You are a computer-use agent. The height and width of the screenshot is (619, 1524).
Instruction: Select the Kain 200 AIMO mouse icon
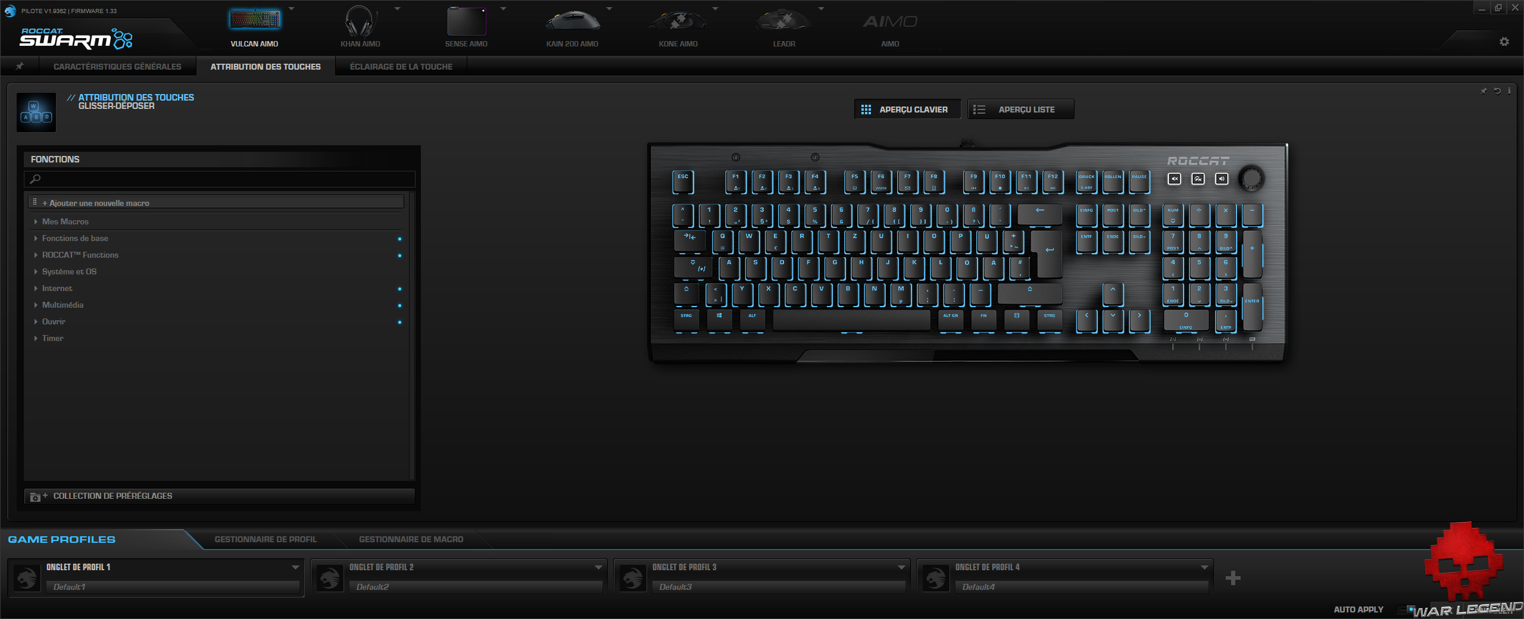[573, 21]
